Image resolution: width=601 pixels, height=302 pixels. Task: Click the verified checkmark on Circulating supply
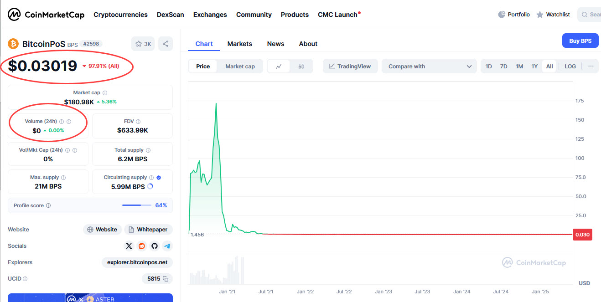tap(159, 178)
